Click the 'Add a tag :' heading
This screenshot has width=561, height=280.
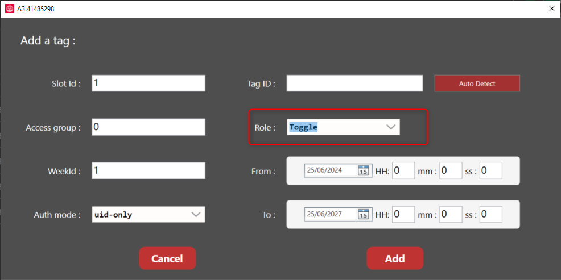tap(48, 40)
